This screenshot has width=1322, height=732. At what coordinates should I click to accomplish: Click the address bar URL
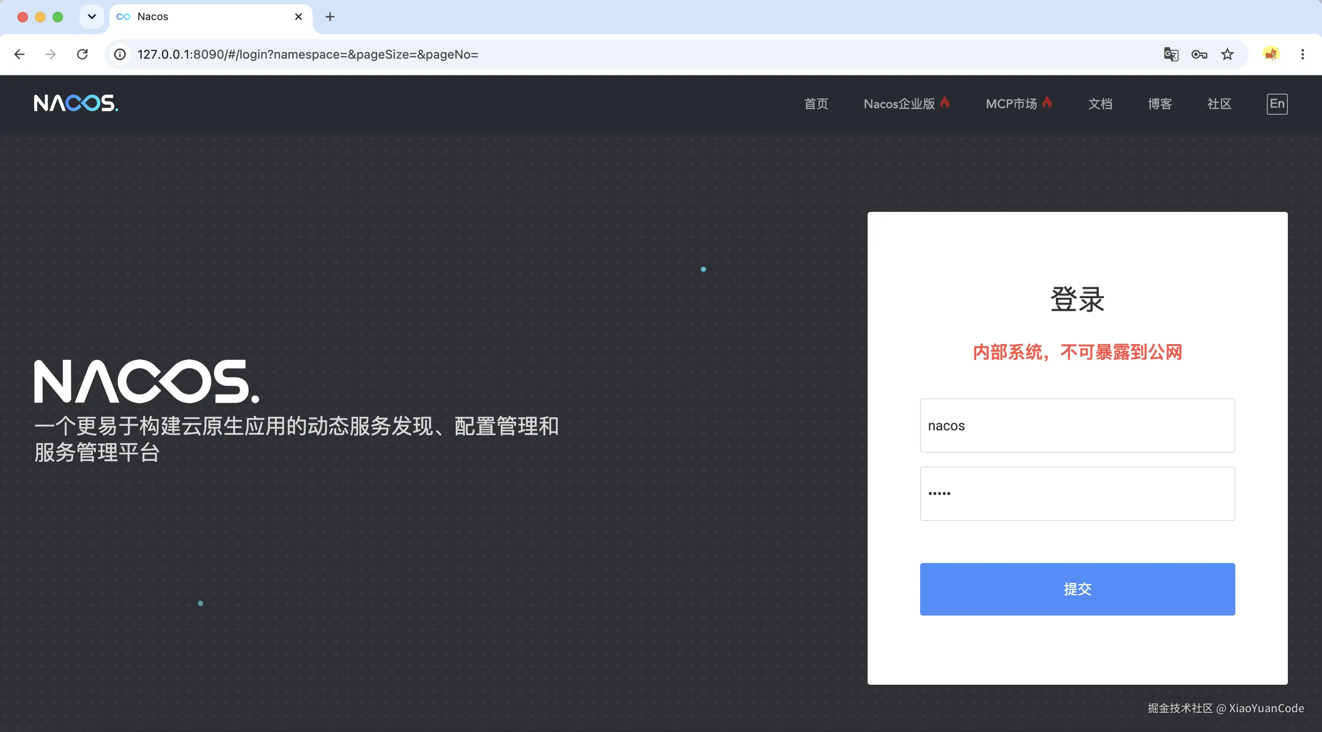(x=307, y=54)
